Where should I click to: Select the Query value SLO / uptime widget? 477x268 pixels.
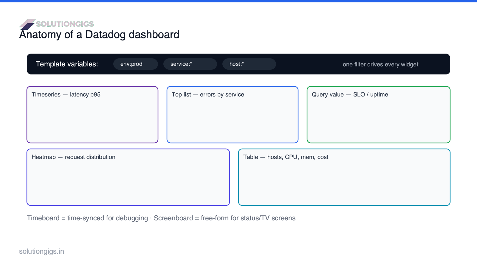pyautogui.click(x=379, y=115)
